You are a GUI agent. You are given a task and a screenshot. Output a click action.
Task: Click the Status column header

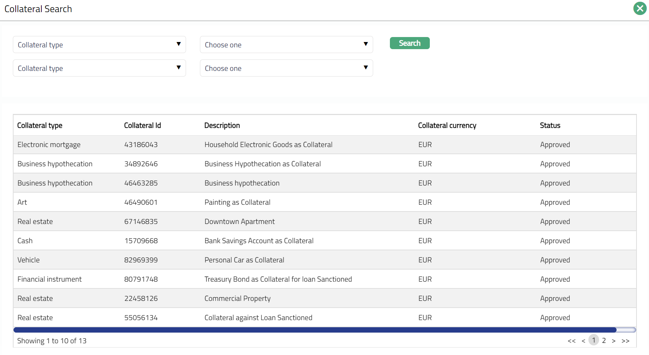pyautogui.click(x=550, y=125)
